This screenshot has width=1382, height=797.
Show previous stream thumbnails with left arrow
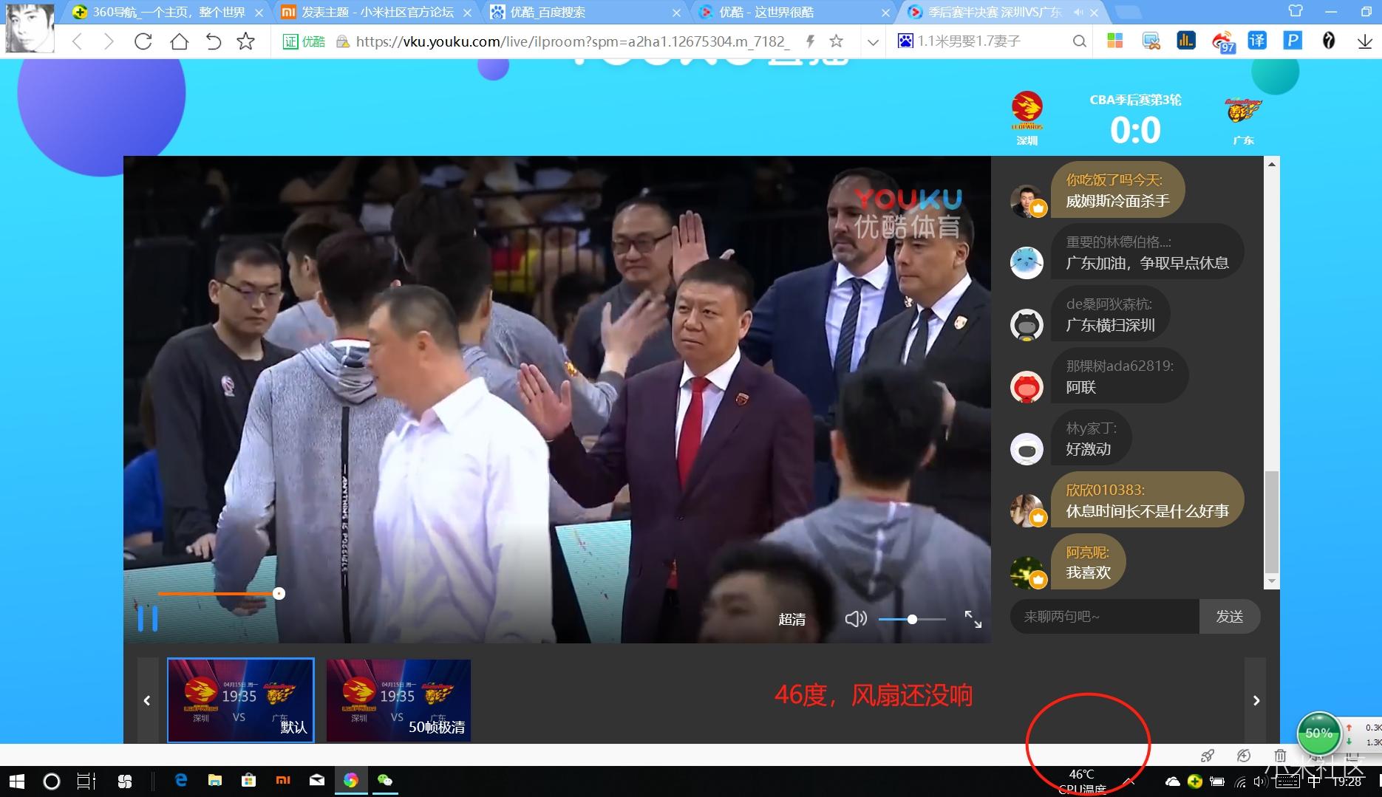pos(147,700)
